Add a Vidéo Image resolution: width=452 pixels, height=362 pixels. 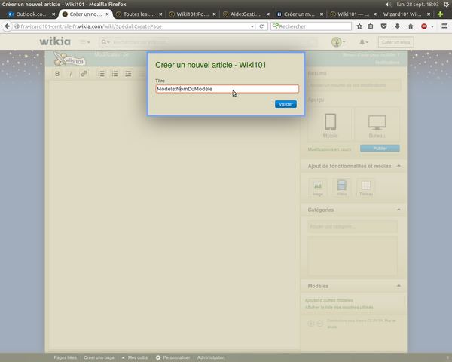[x=341, y=188]
